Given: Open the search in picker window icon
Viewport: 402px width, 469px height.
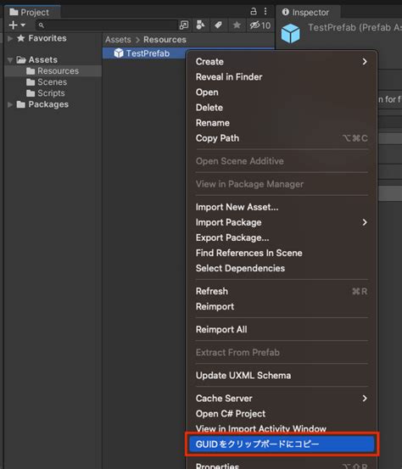Looking at the screenshot, I should point(184,25).
